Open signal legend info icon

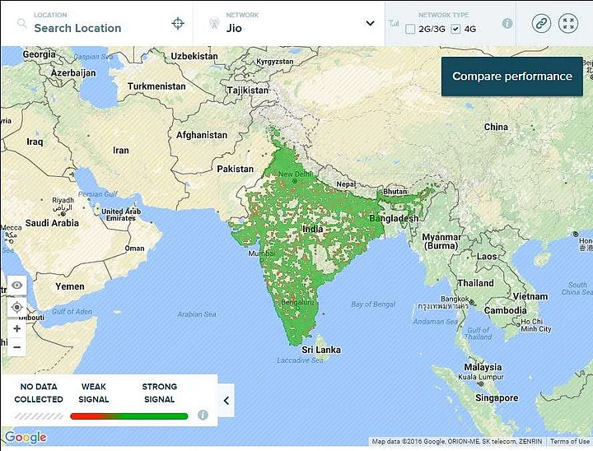(x=203, y=415)
